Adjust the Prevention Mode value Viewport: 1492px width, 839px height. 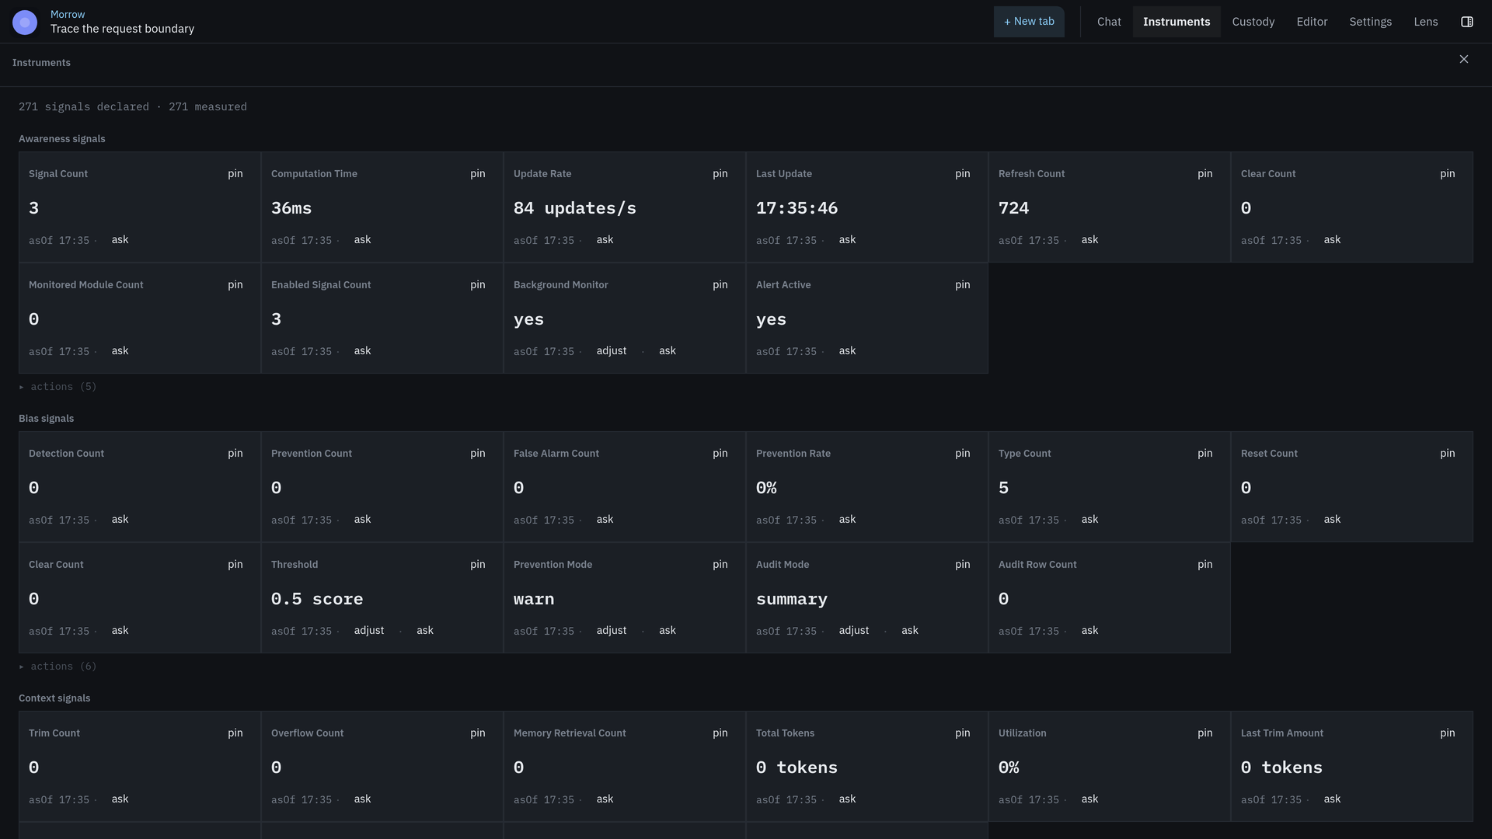[612, 630]
